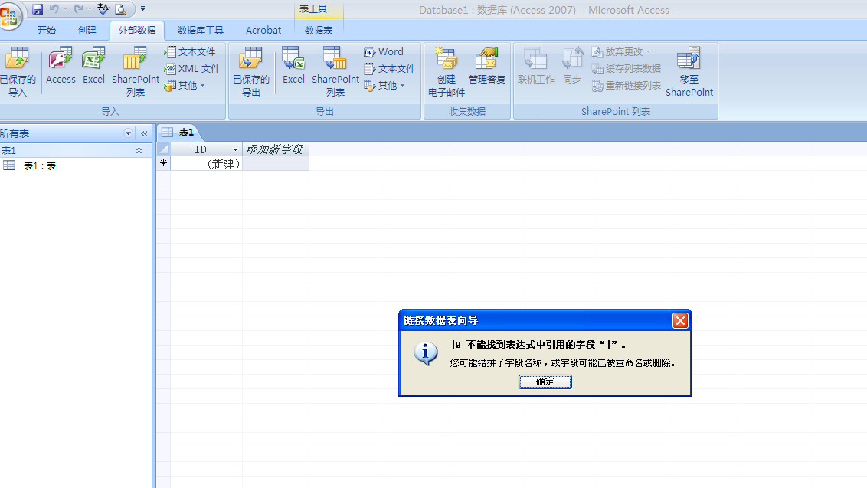The width and height of the screenshot is (867, 488).
Task: Collapse the 表1 group in navigation pane
Action: 139,150
